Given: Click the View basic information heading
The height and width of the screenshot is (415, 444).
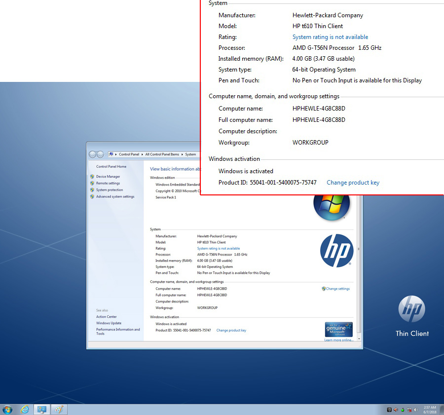Looking at the screenshot, I should (175, 169).
